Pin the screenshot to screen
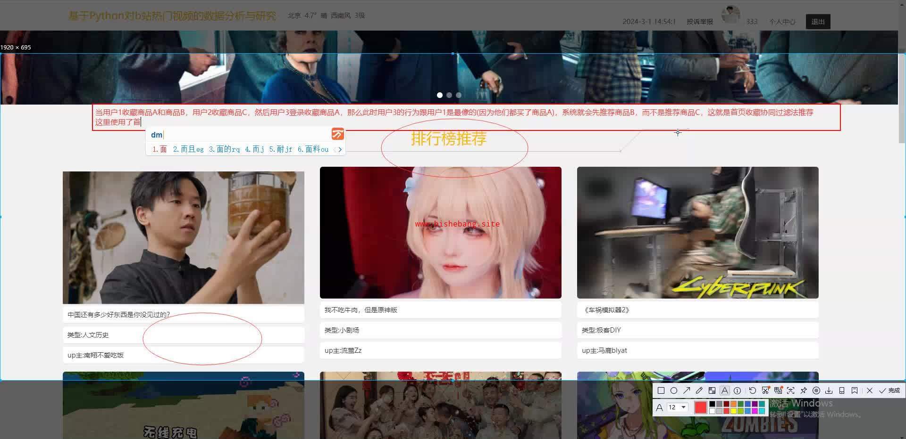 pyautogui.click(x=804, y=390)
